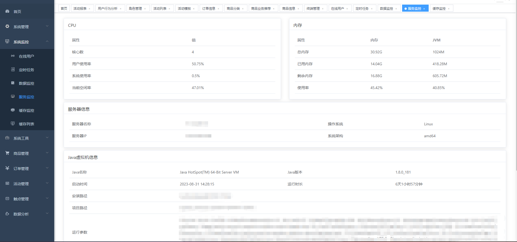Close the 数据监控 tab
517x242 pixels.
396,9
